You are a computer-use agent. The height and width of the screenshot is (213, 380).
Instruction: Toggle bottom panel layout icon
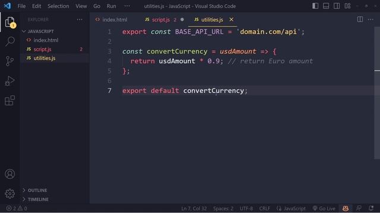point(326,6)
